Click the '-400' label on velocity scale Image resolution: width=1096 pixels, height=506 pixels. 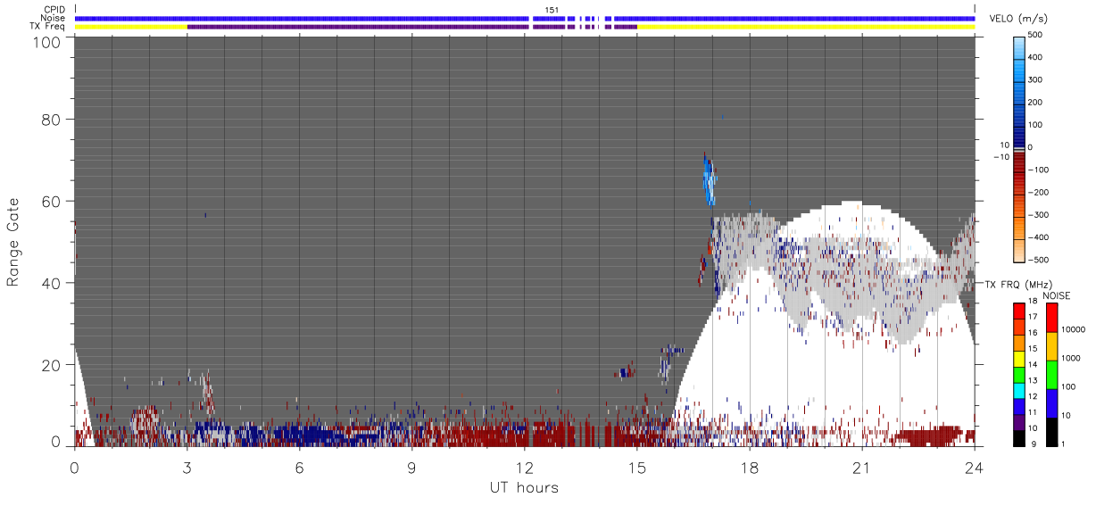pyautogui.click(x=1040, y=237)
